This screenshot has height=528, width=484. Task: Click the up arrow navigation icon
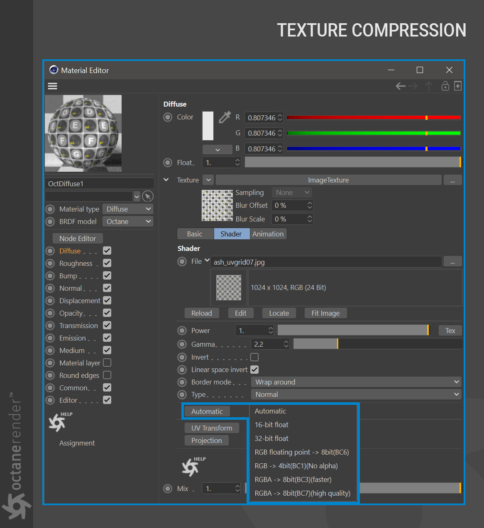click(x=429, y=86)
